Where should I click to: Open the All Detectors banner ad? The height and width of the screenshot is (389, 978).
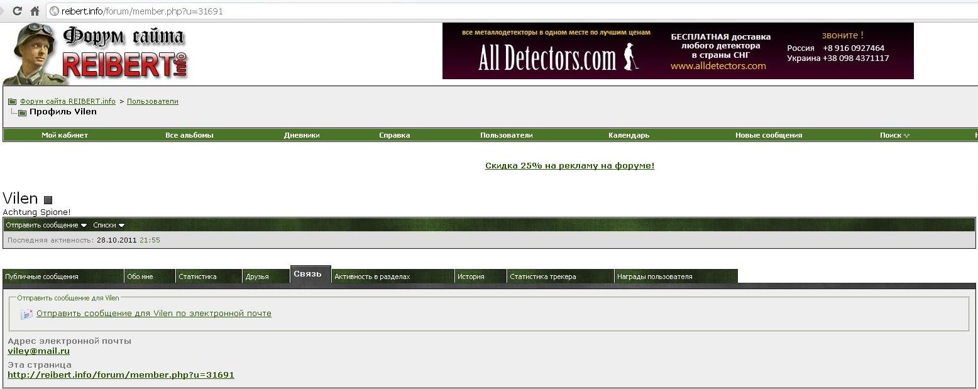click(x=678, y=51)
